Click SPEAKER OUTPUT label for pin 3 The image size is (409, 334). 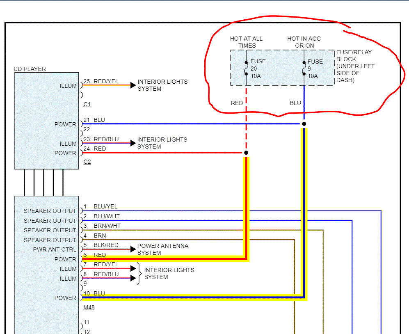tap(50, 231)
